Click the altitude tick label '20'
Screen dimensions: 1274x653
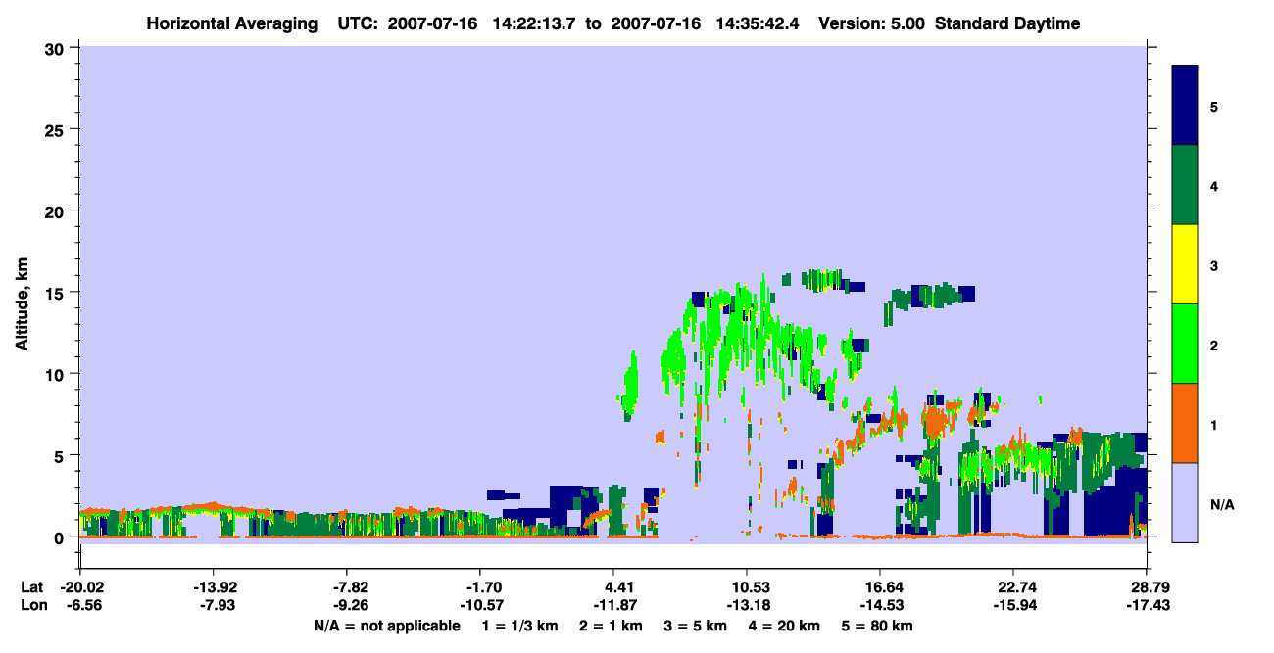click(x=57, y=210)
